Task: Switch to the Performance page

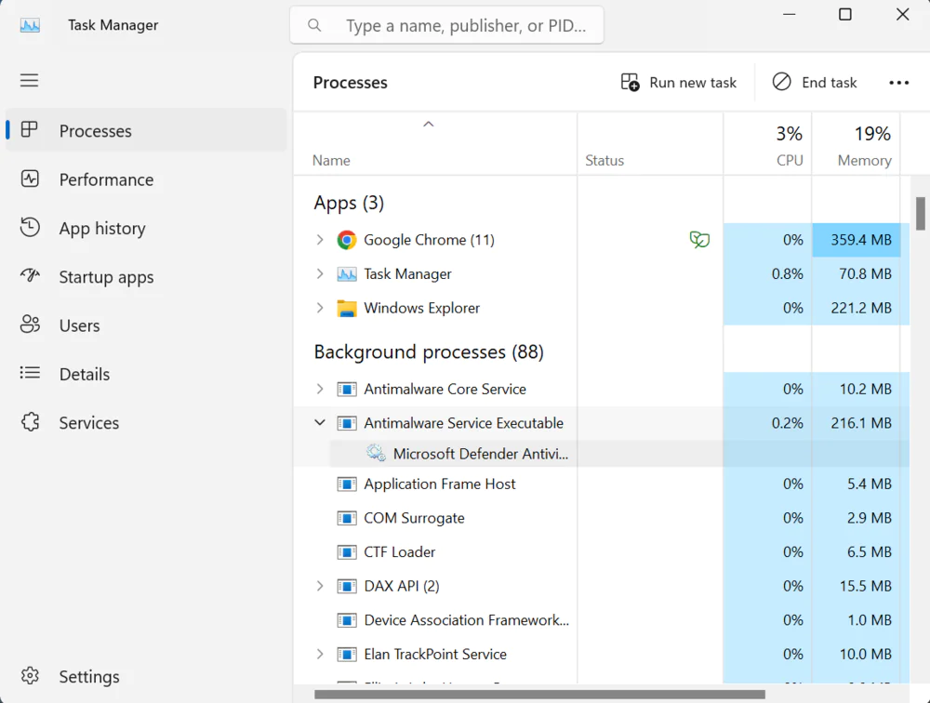Action: point(146,179)
